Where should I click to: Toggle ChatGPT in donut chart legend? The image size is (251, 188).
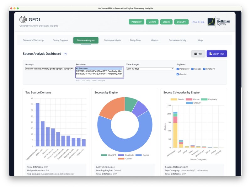point(109,155)
